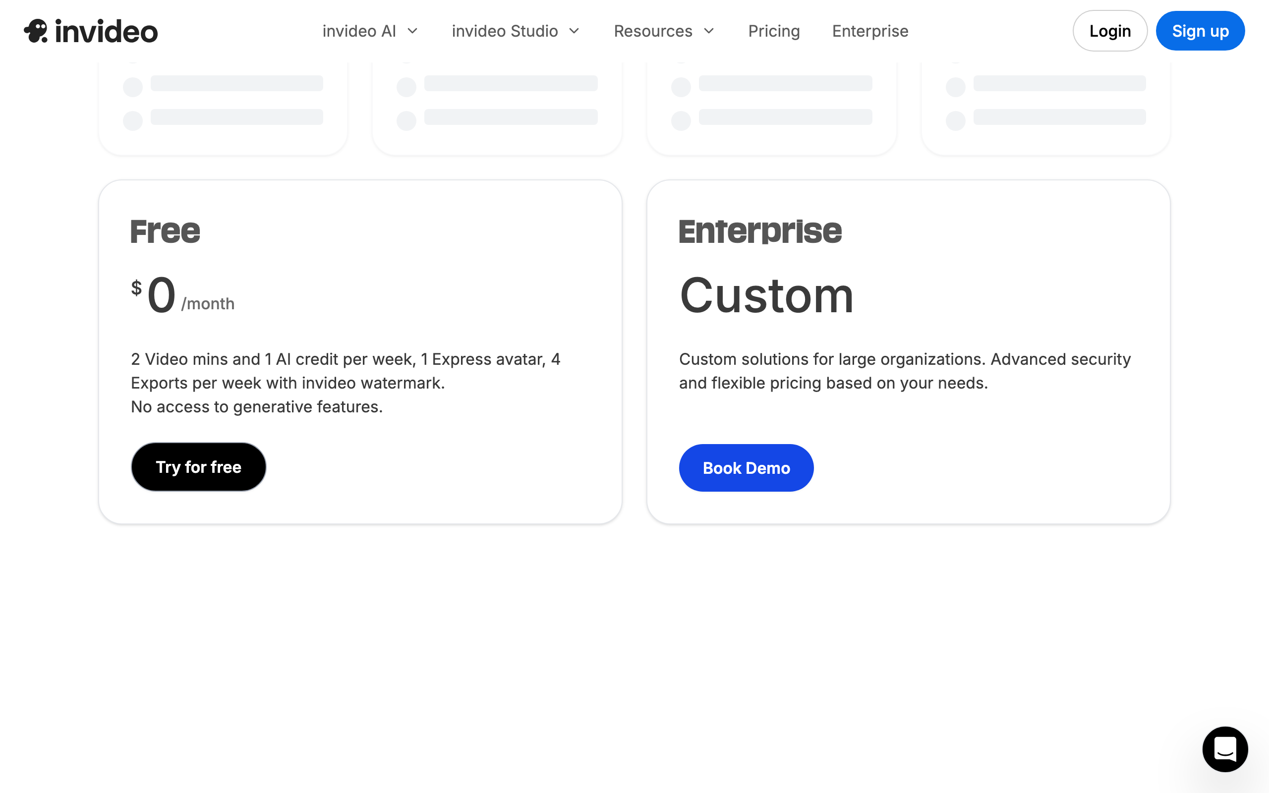Go to the Pricing page

point(773,31)
